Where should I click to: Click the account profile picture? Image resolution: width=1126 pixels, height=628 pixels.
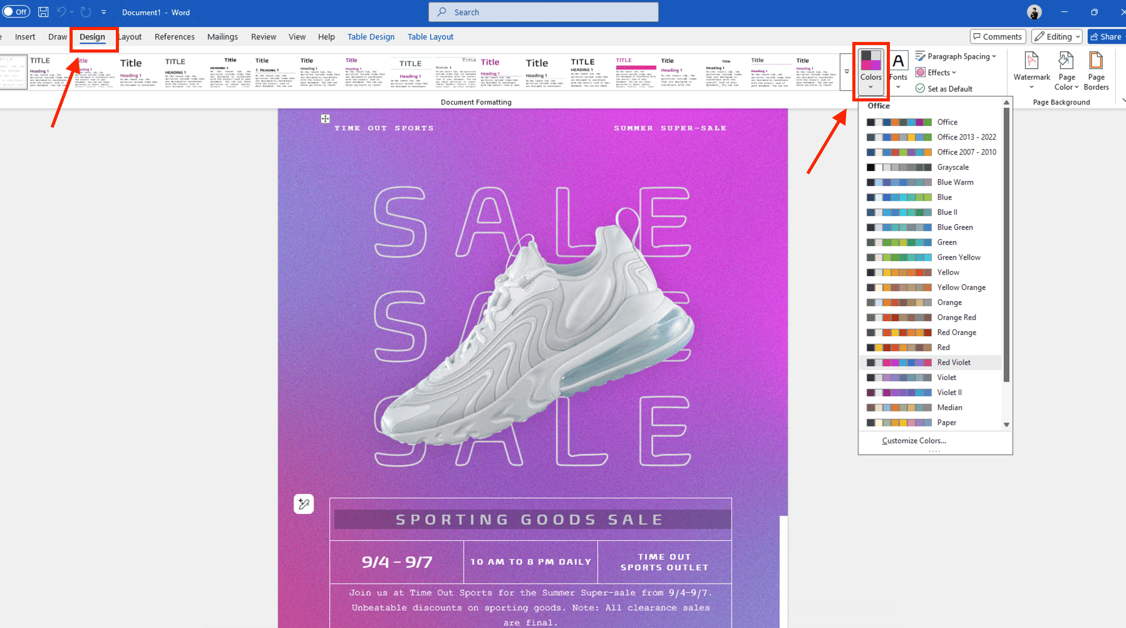point(1035,12)
